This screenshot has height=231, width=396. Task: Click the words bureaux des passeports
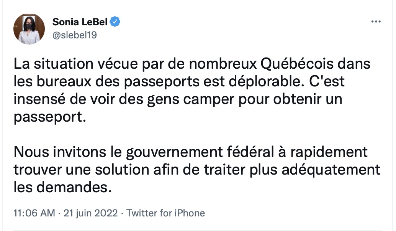point(118,82)
